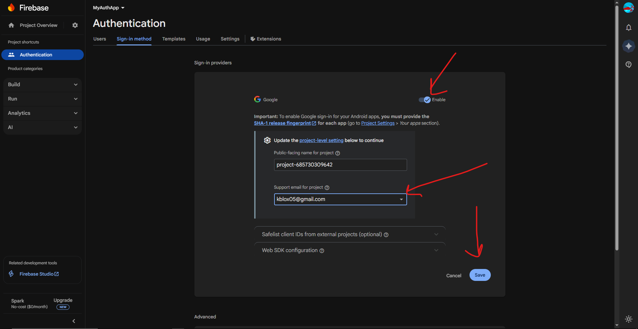Expand the Build category in sidebar

coord(43,85)
